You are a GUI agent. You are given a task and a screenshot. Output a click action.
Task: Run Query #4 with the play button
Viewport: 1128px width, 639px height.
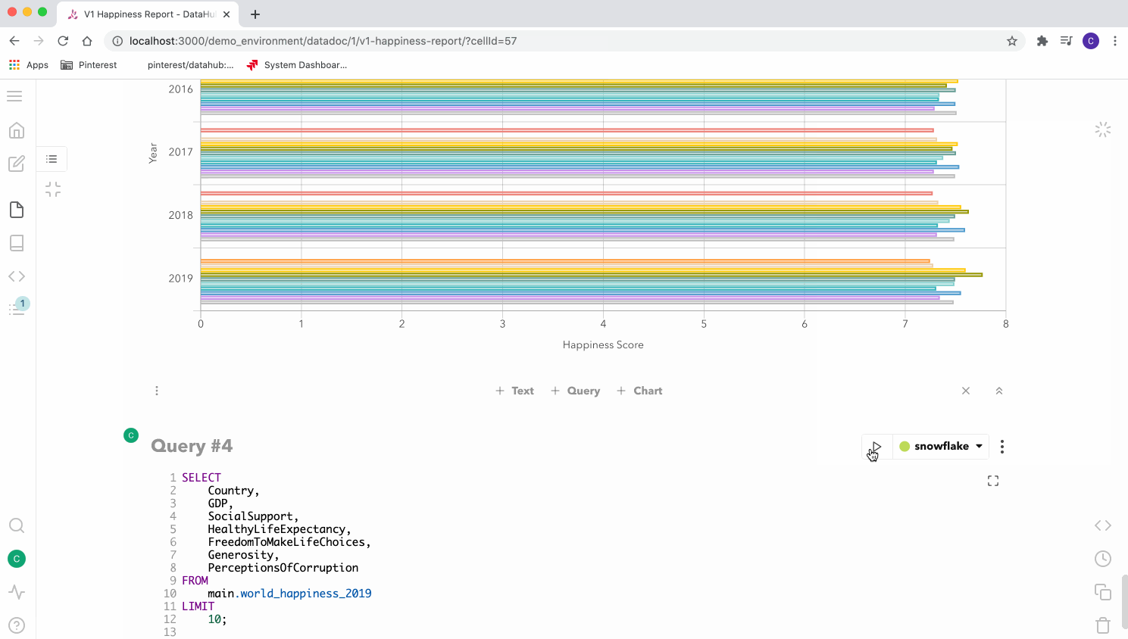[876, 447]
